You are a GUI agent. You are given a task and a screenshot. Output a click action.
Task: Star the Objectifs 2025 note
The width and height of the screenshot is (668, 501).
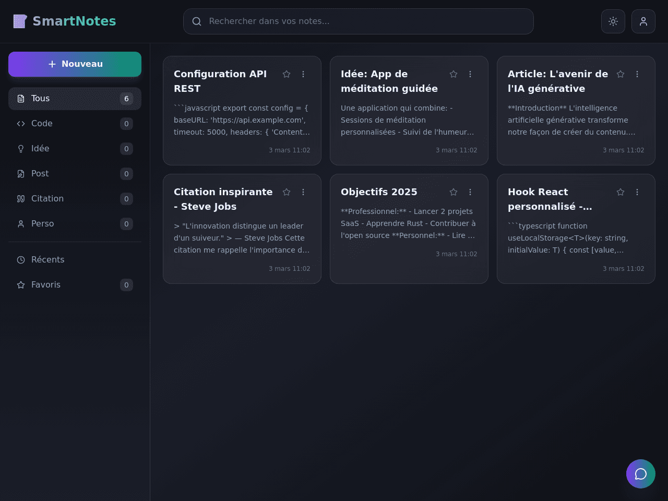454,192
